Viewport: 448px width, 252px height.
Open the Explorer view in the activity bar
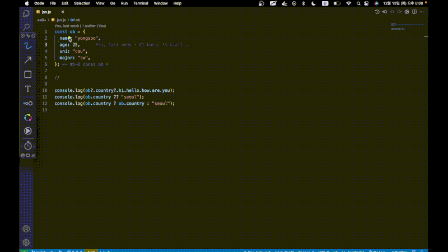click(x=26, y=13)
